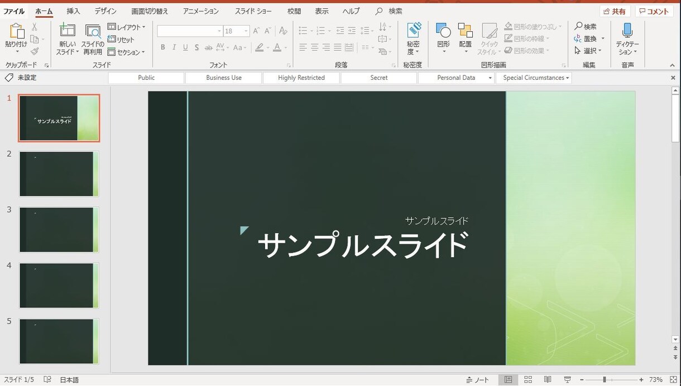
Task: Click the Reset (リセット) slide button
Action: [x=121, y=40]
